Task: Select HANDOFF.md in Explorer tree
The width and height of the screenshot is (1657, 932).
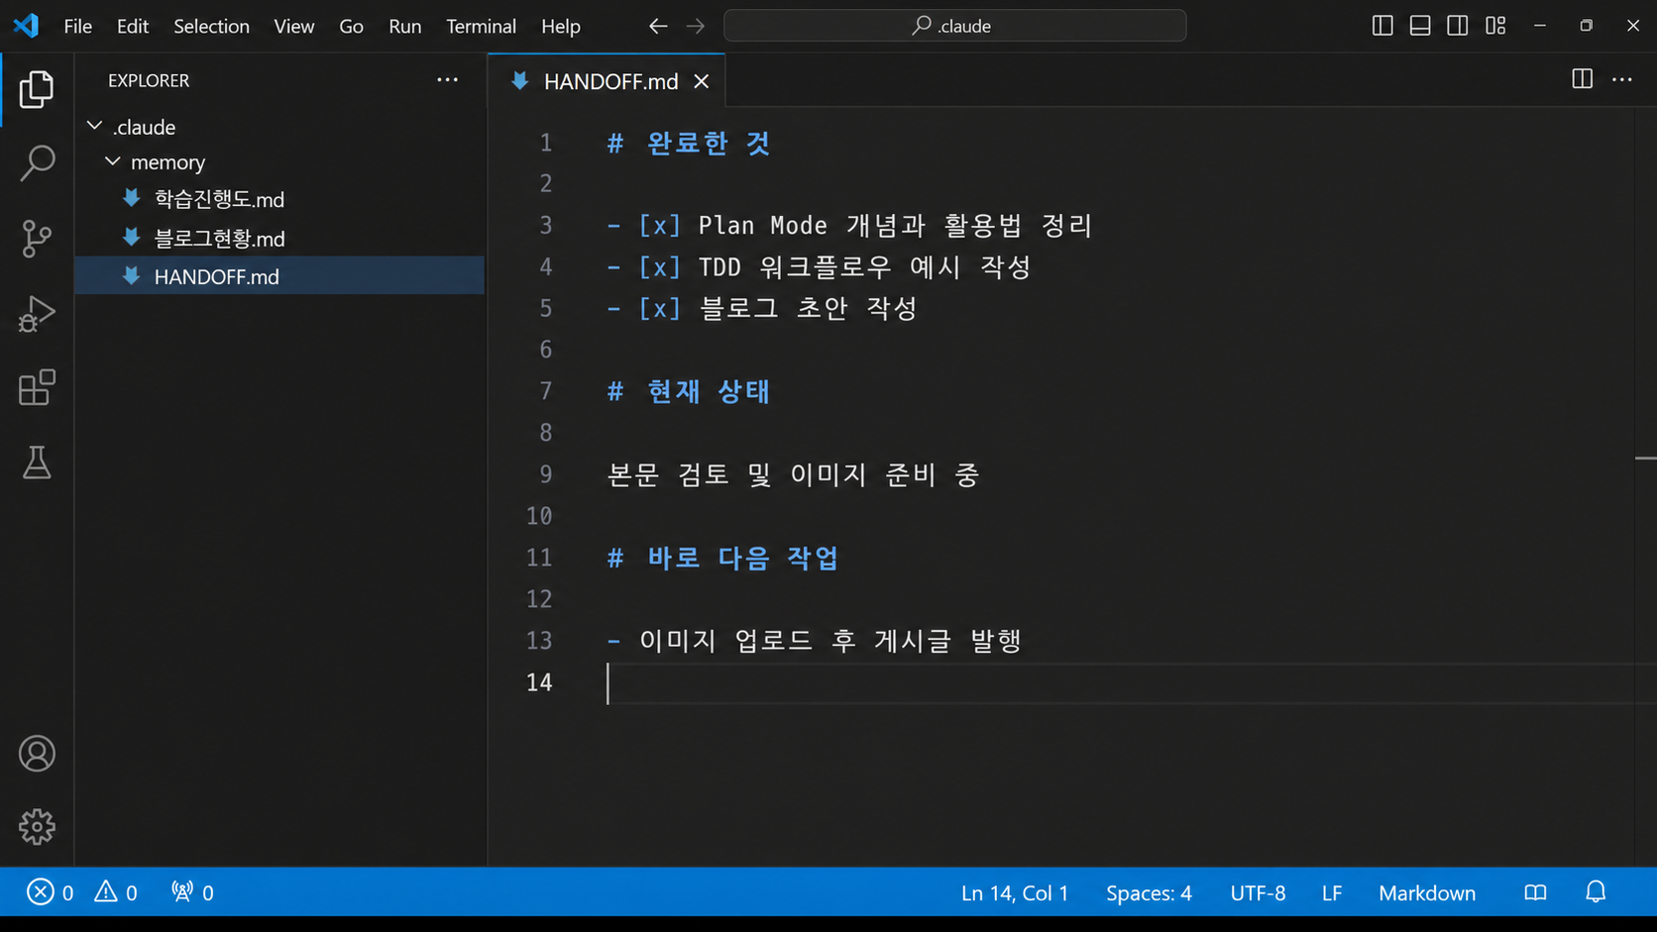Action: point(279,276)
